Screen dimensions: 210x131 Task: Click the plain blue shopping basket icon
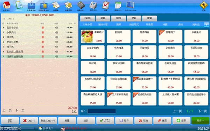[x=31, y=5]
